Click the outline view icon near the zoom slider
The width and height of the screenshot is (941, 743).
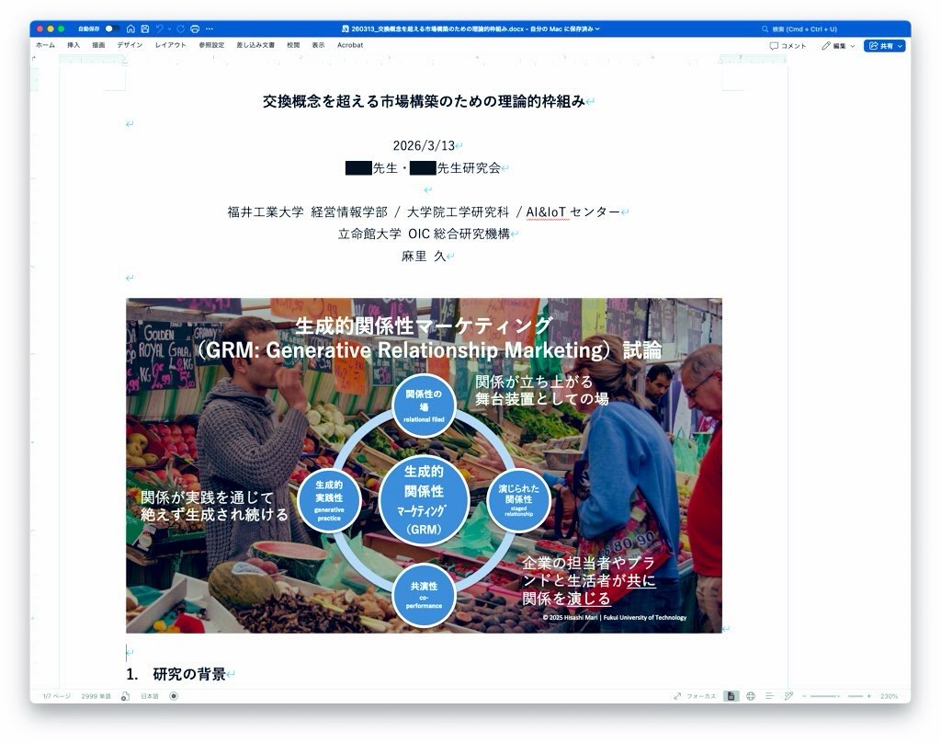[769, 696]
